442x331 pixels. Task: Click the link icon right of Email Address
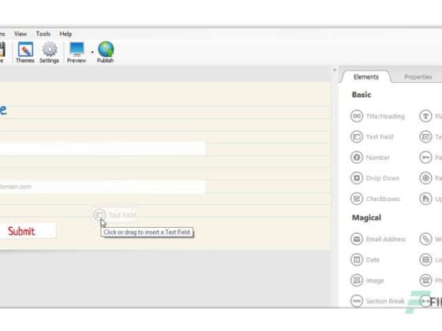point(425,239)
